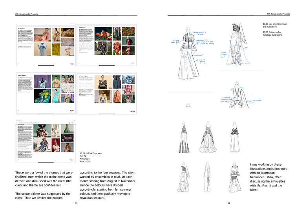Click page number 84

coord(229,203)
